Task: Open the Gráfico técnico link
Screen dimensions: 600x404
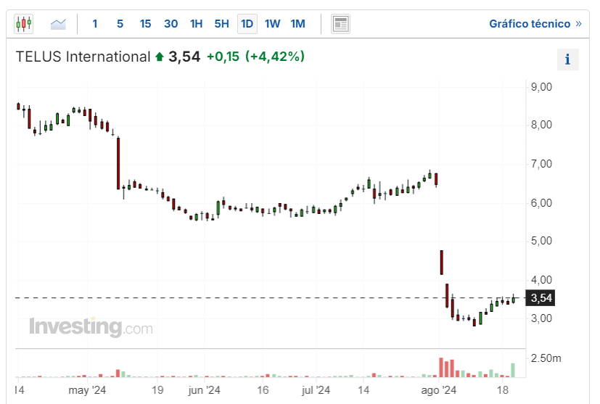Action: pyautogui.click(x=535, y=24)
